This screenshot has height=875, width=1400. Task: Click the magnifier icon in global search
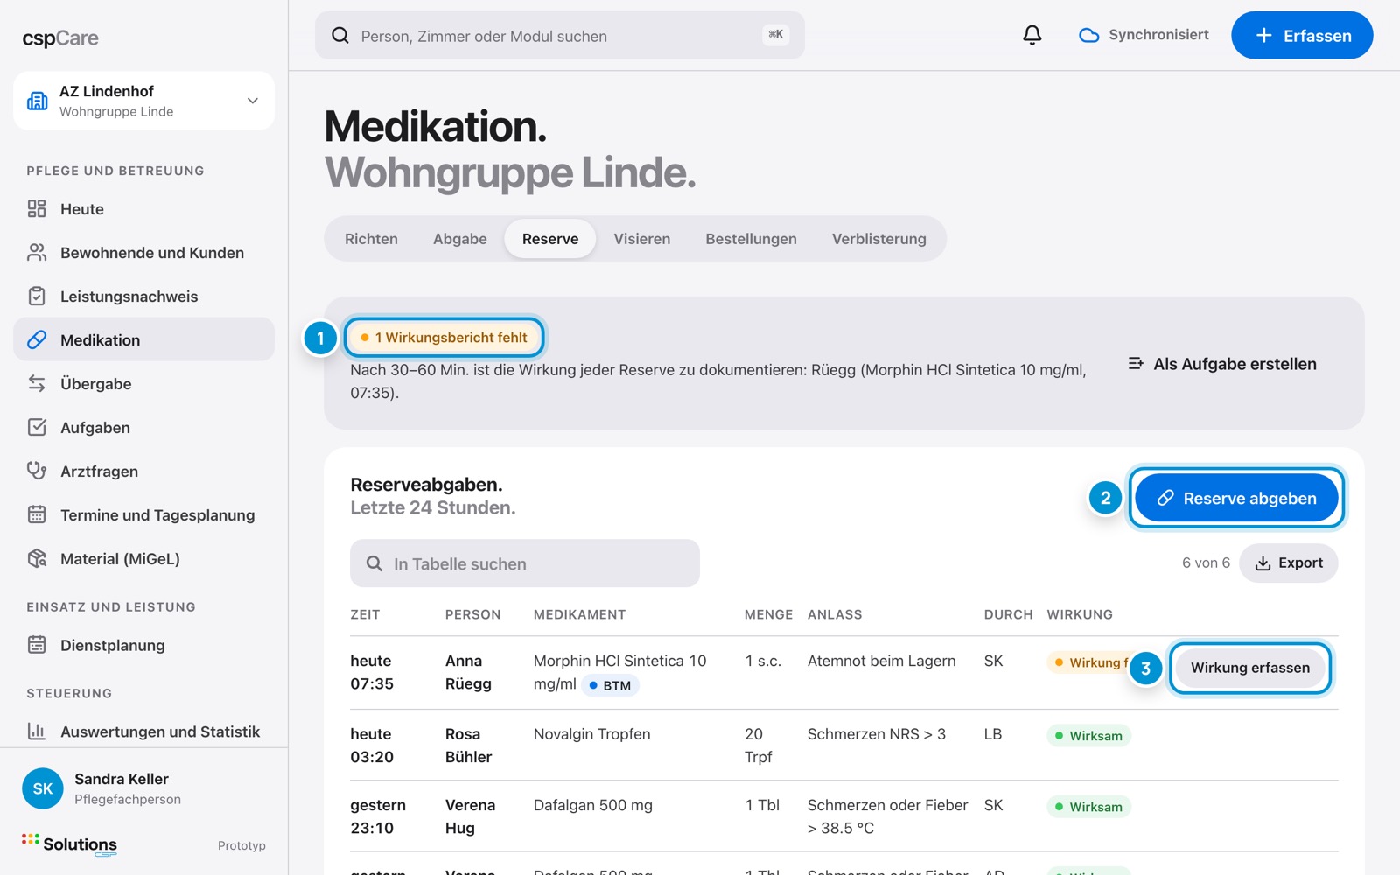click(x=340, y=35)
